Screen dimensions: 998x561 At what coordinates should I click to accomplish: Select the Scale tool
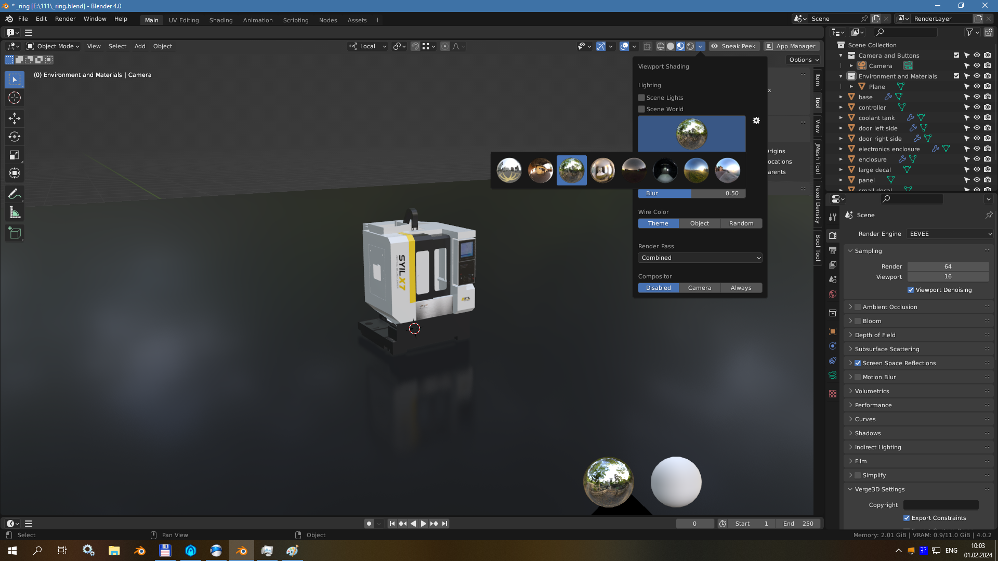click(x=15, y=155)
